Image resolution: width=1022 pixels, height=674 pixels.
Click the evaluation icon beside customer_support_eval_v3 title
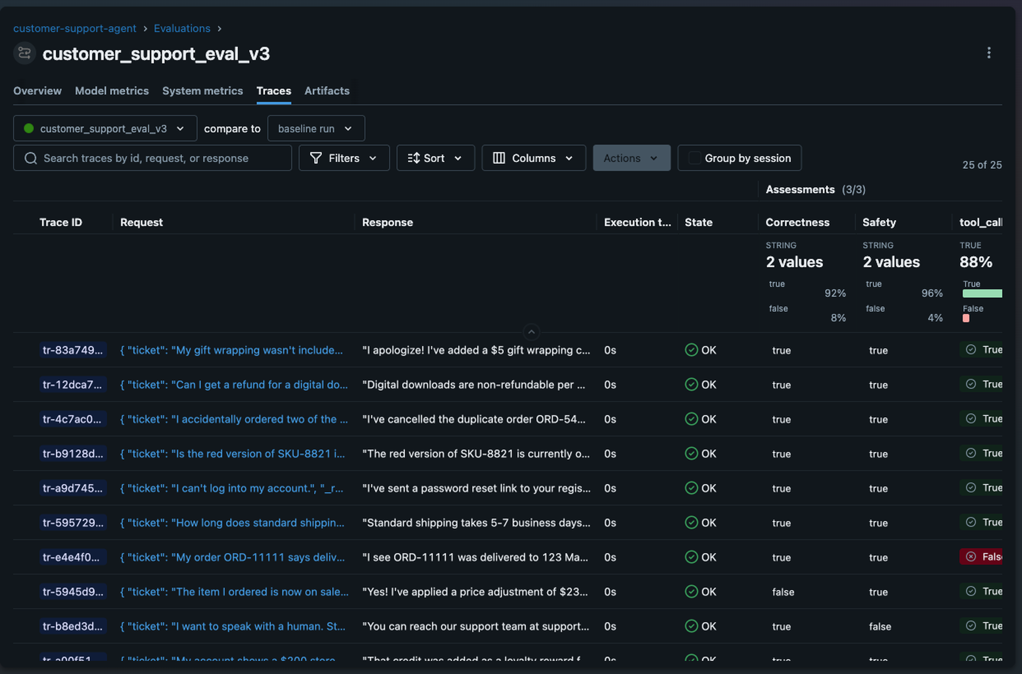(x=24, y=53)
